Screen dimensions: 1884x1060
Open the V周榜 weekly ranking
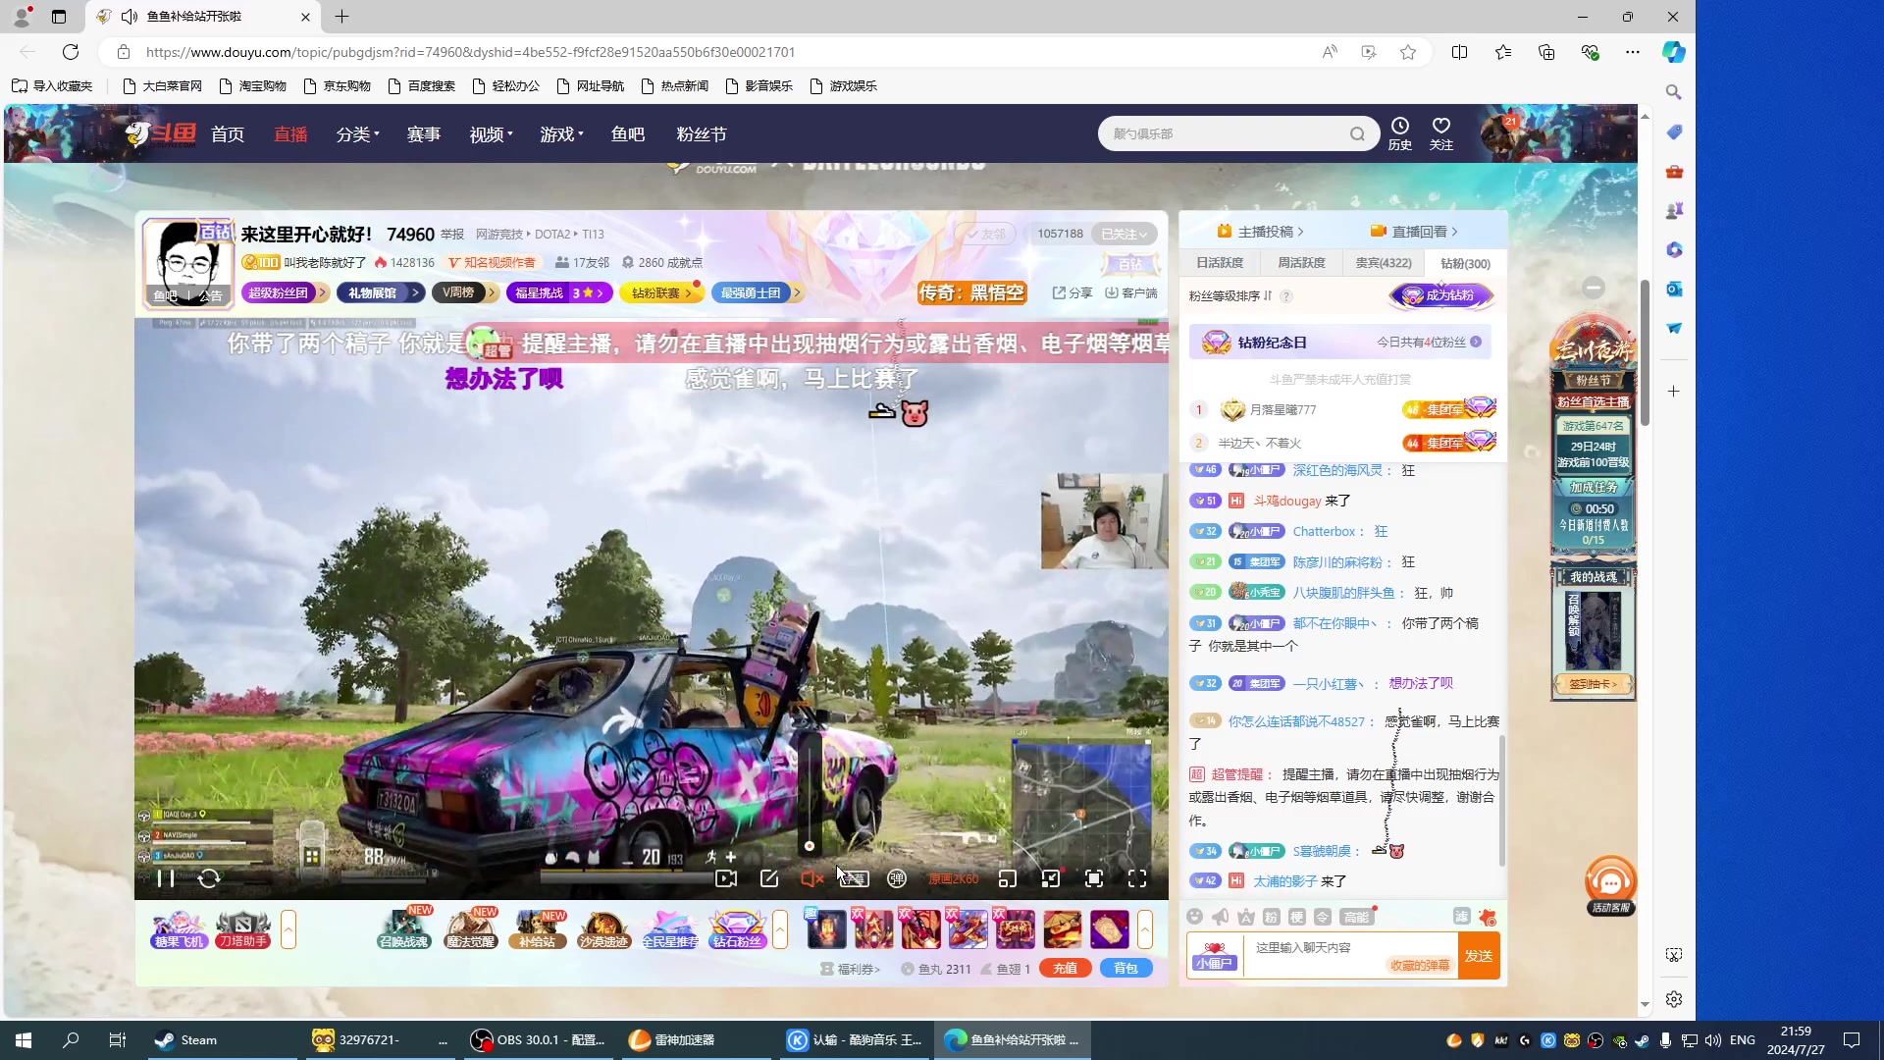tap(465, 292)
